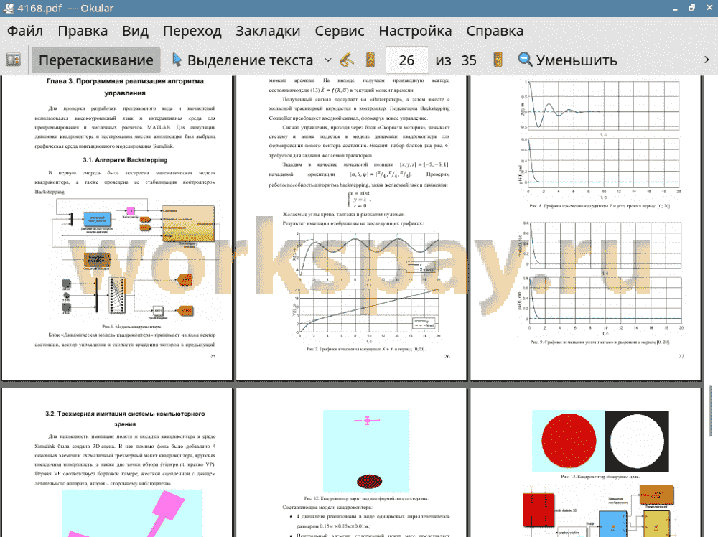Open the Правка menu
This screenshot has width=718, height=537.
83,31
